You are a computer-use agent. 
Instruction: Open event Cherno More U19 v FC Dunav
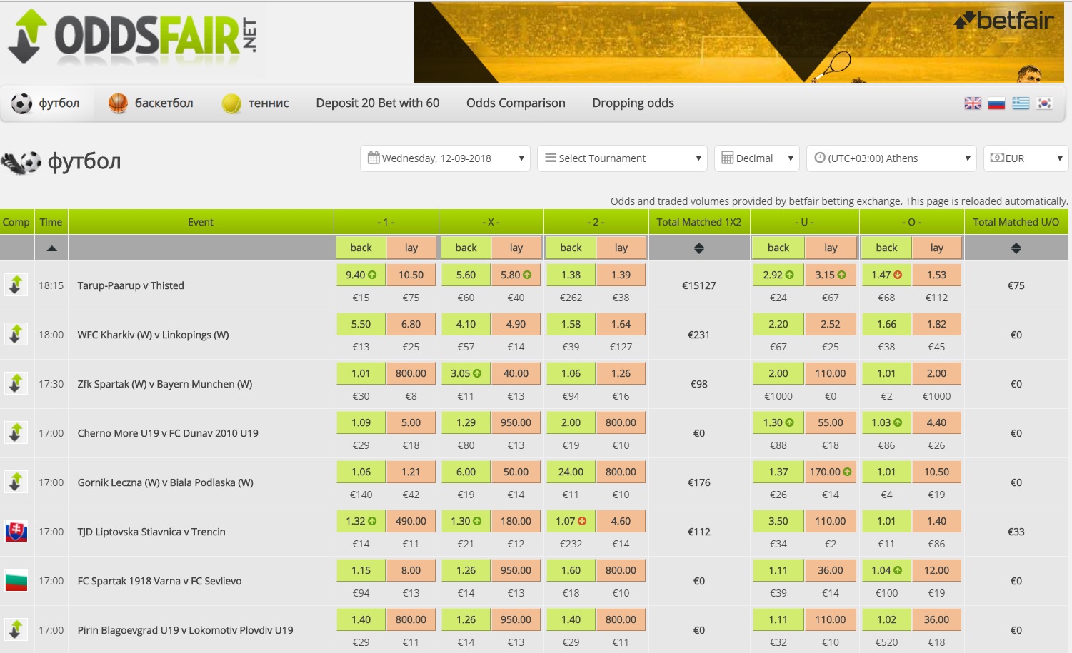tap(168, 433)
